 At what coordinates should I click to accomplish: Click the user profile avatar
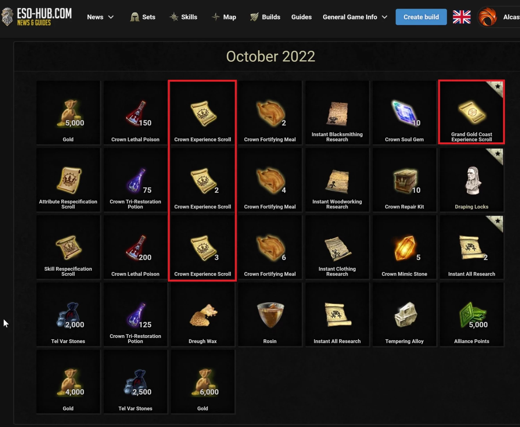click(x=487, y=17)
